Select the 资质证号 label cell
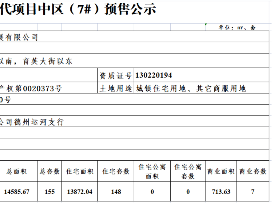 click(x=115, y=76)
